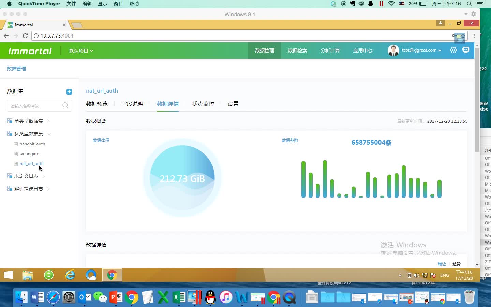This screenshot has height=307, width=491.
Task: Open Excel in macOS dock
Action: tap(179, 297)
